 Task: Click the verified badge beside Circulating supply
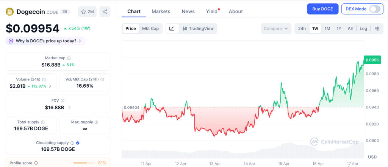pos(78,143)
